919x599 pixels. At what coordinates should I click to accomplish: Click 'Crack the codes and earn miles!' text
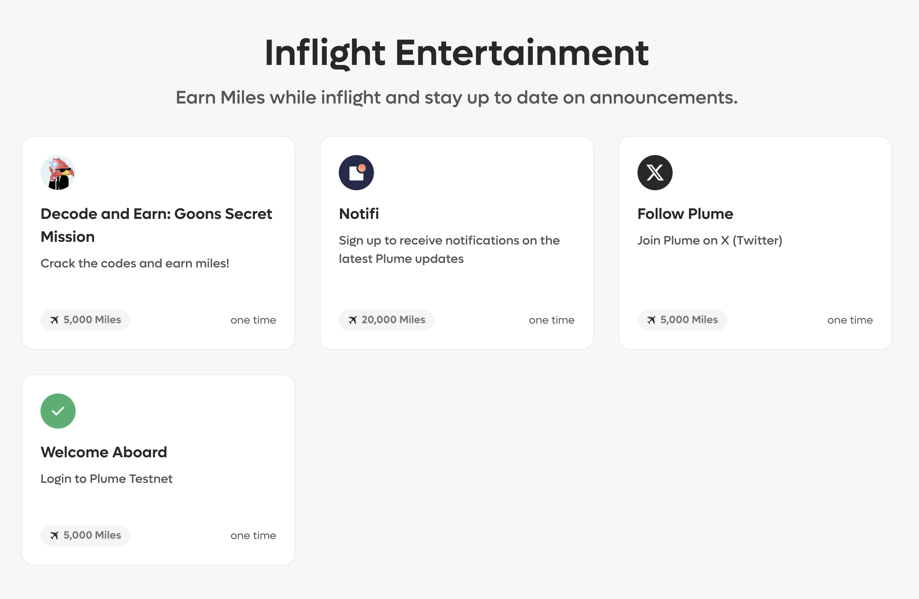click(x=135, y=263)
